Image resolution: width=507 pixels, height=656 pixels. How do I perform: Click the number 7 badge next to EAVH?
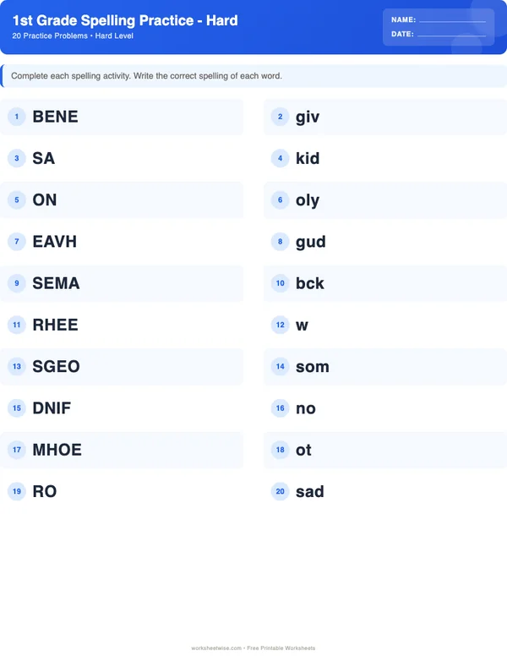pos(17,242)
